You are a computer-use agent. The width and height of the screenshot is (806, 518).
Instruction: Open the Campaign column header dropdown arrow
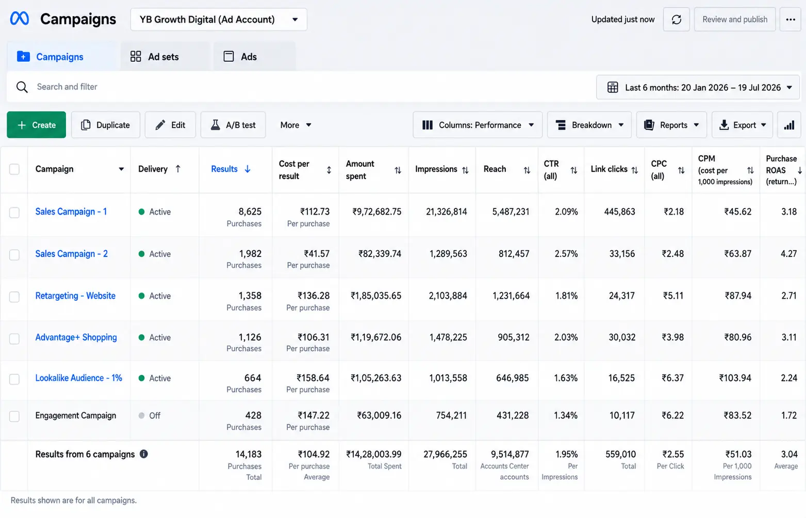(121, 169)
